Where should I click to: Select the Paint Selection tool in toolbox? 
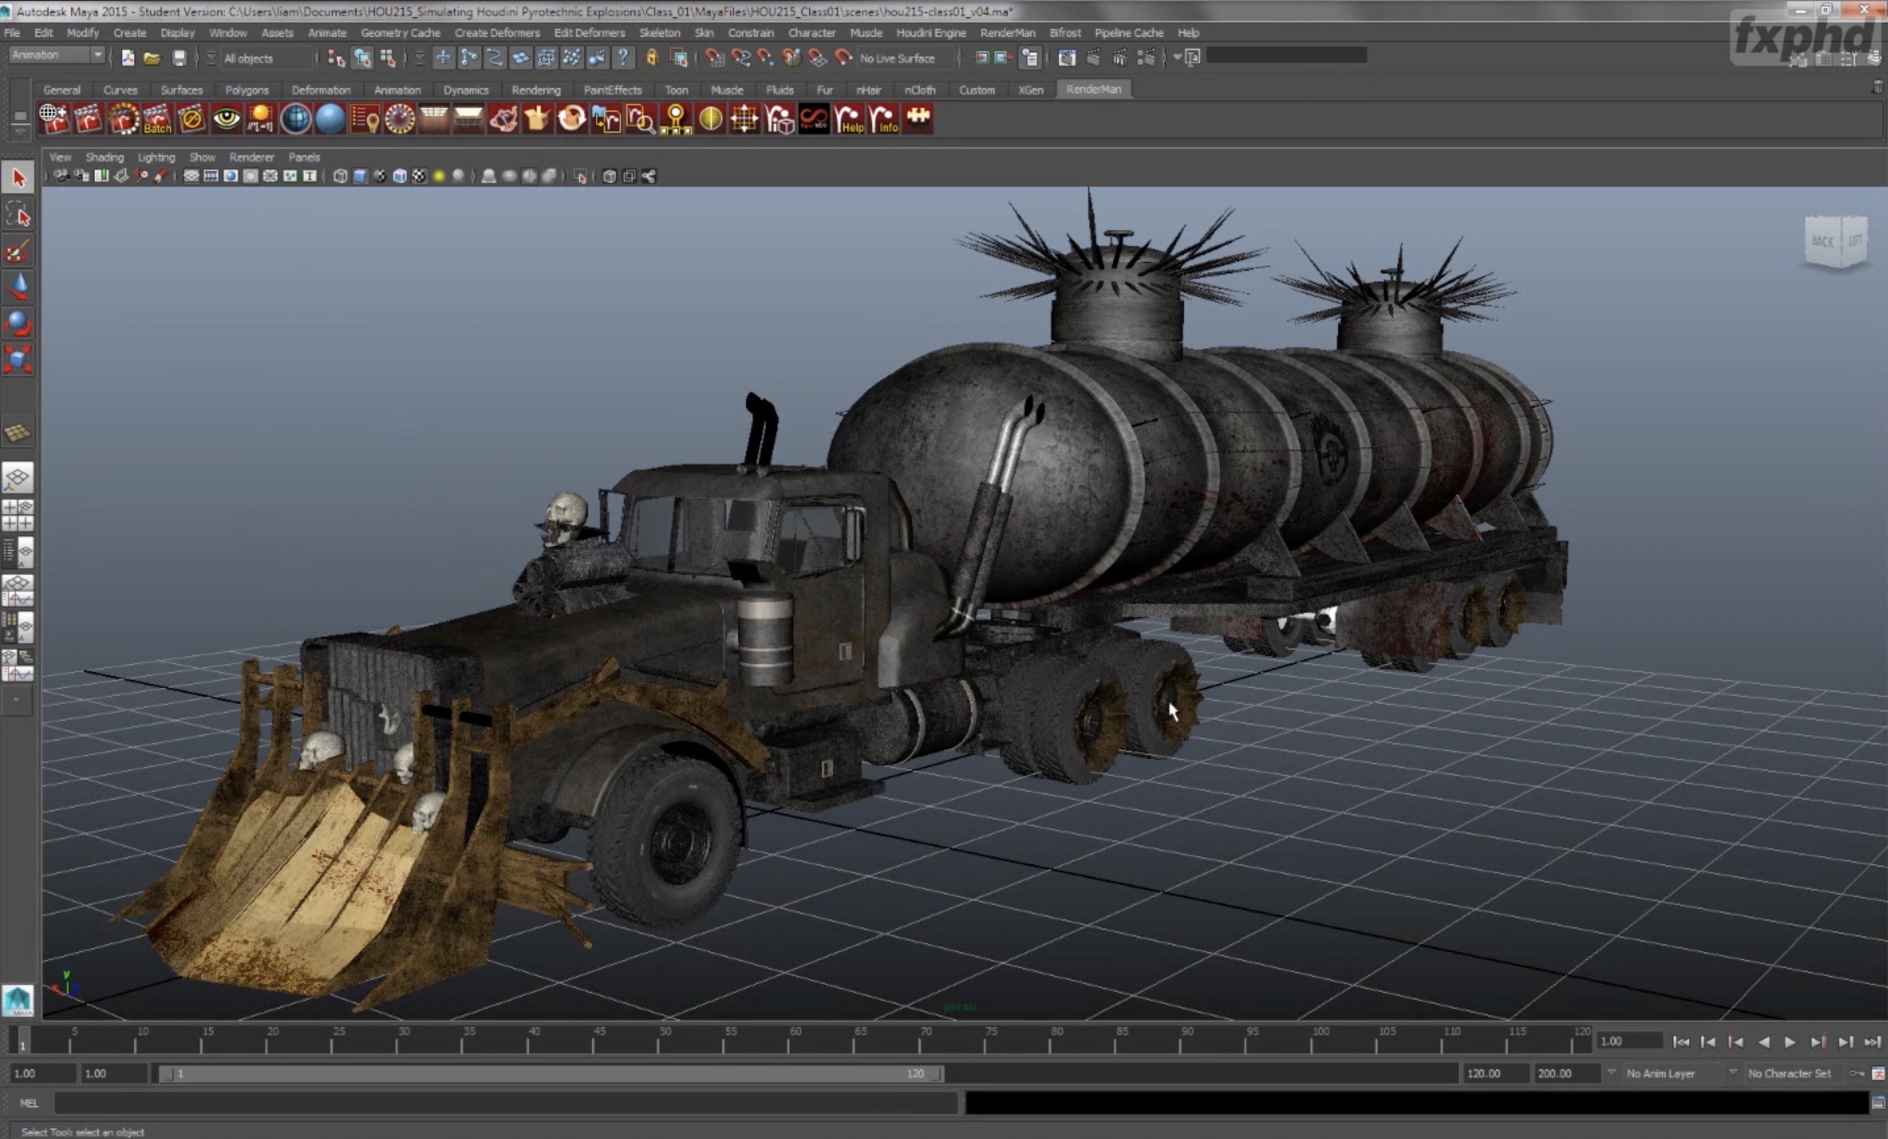tap(18, 251)
